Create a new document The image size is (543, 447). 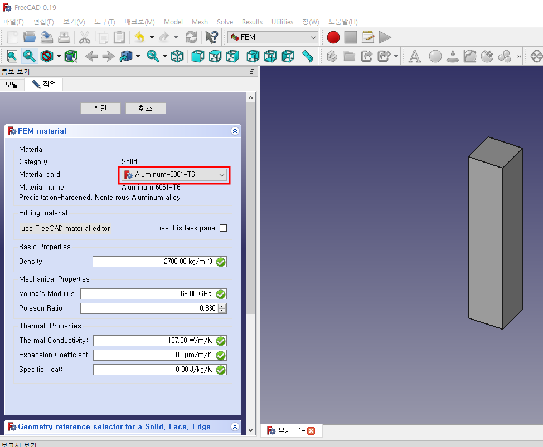pyautogui.click(x=12, y=37)
